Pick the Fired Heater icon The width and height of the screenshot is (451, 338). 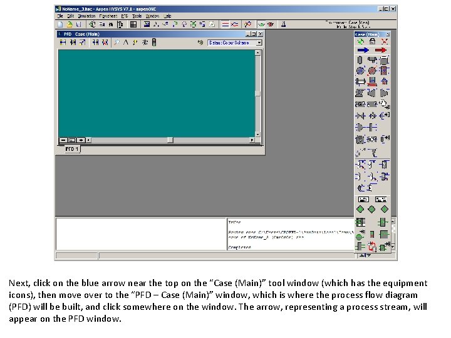pyautogui.click(x=384, y=81)
